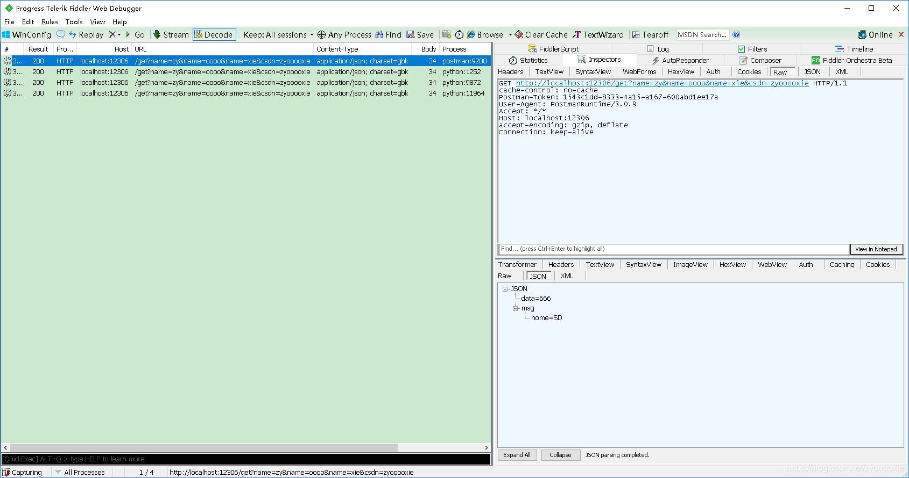Screen dimensions: 909x478
Task: Select request HexView inspector tab
Action: point(681,71)
